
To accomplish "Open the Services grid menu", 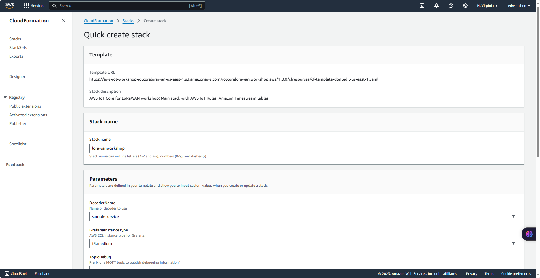I will (x=34, y=6).
